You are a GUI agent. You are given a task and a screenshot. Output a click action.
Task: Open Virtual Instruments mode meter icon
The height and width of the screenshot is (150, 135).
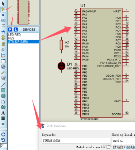click(3, 78)
